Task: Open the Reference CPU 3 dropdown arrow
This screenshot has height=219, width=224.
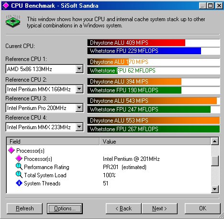Action: coord(79,108)
